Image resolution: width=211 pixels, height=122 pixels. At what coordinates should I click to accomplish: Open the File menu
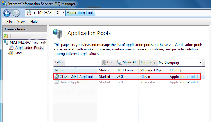click(9, 22)
